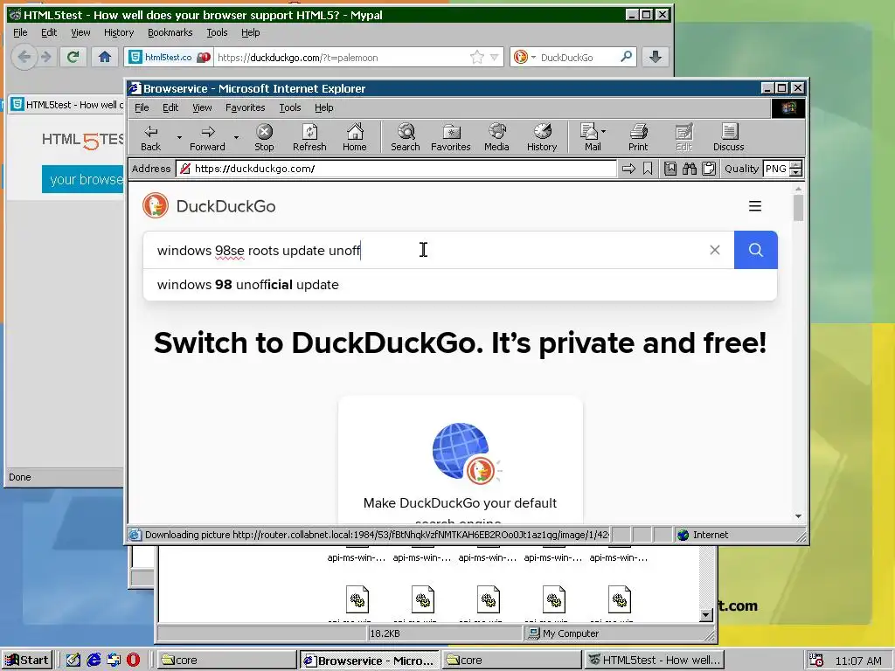Screen dimensions: 895x671
Task: Open the View menu in Internet Explorer
Action: coord(202,107)
